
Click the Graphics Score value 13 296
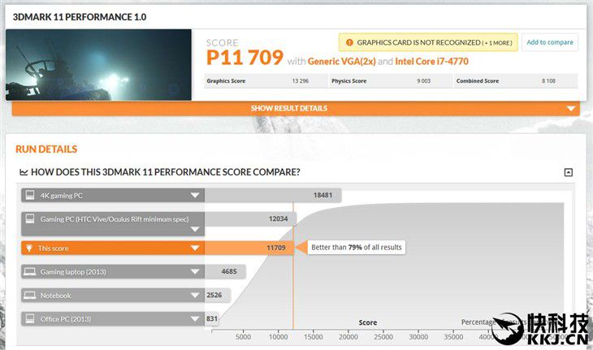tap(301, 81)
